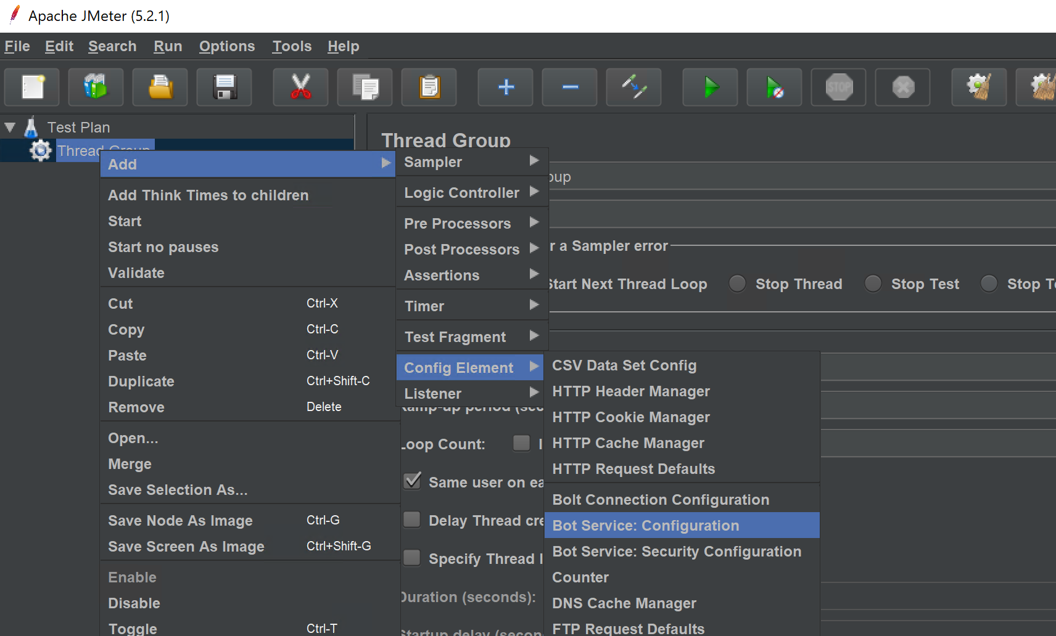Viewport: 1056px width, 636px height.
Task: Click the Copy toolbar icon
Action: pos(365,88)
